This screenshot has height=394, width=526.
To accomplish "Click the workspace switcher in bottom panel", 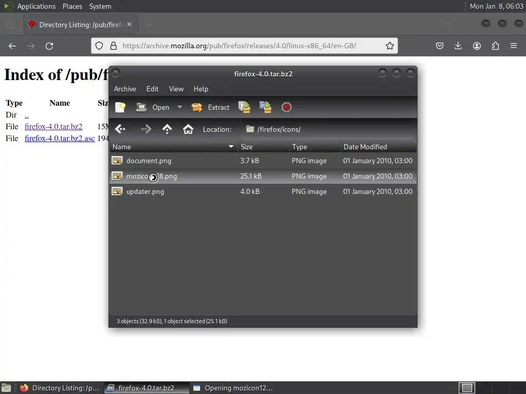I will click(466, 388).
